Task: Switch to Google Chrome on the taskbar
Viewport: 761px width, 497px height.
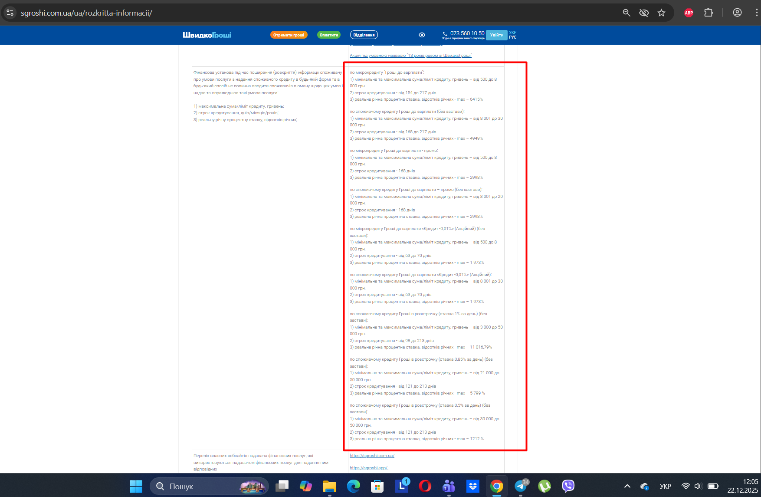Action: 497,486
